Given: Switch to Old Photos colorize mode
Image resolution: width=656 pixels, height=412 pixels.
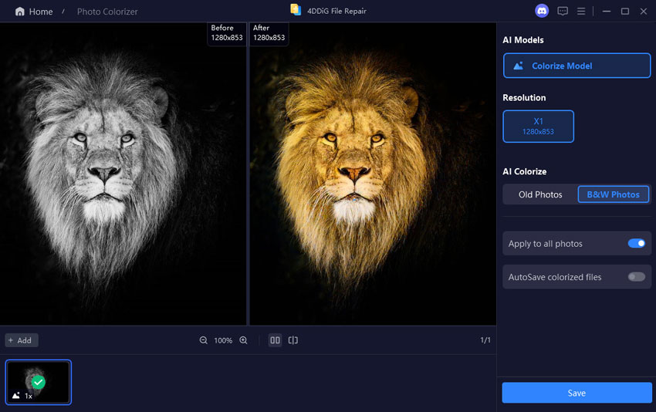Looking at the screenshot, I should tap(540, 194).
